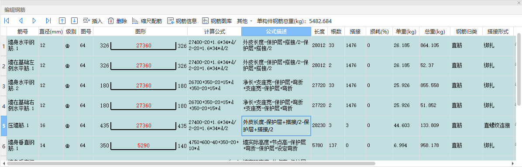Click the 钢筋归类 column header
522x167 pixels.
466,32
